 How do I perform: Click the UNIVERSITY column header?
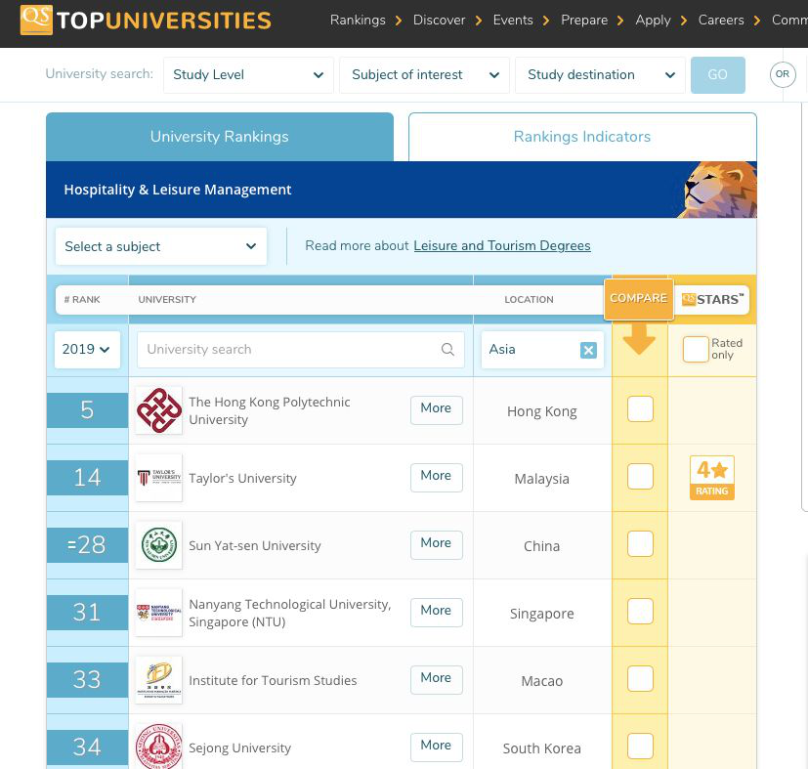(x=167, y=299)
